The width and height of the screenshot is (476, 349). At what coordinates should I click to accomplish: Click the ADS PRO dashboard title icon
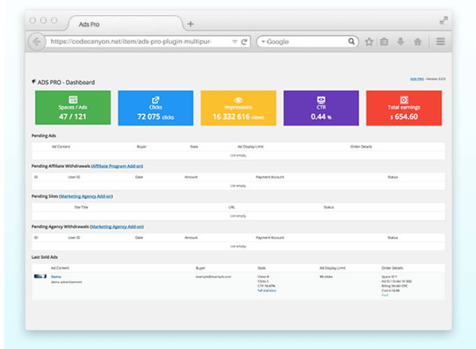pyautogui.click(x=34, y=82)
